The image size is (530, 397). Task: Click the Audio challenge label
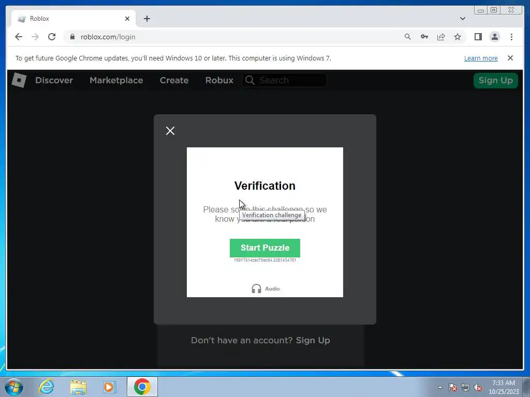click(272, 288)
